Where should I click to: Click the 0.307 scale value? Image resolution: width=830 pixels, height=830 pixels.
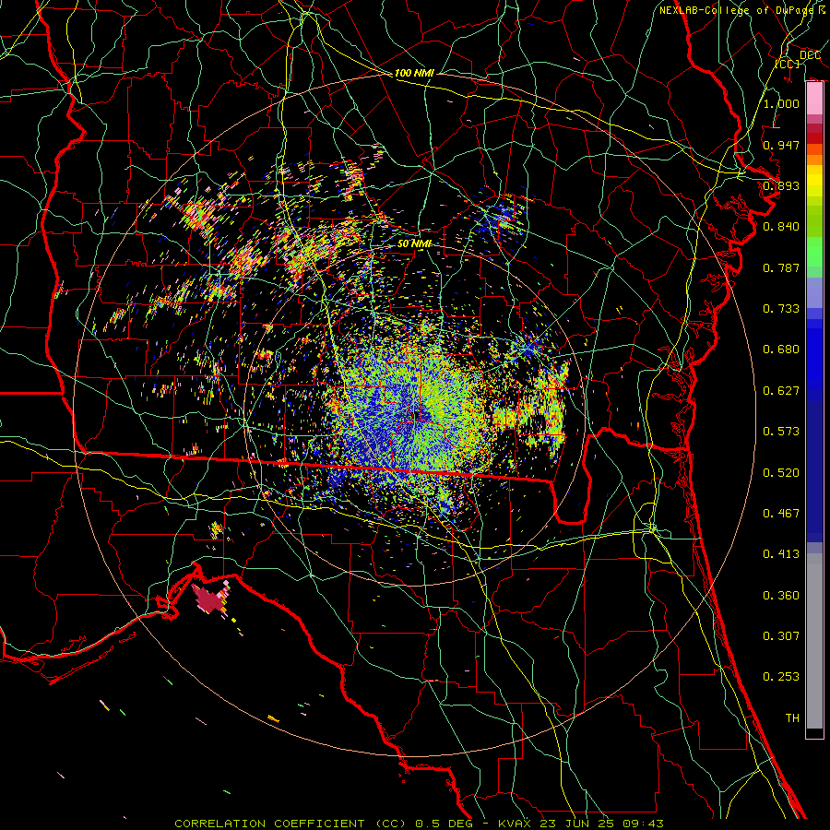tap(781, 636)
